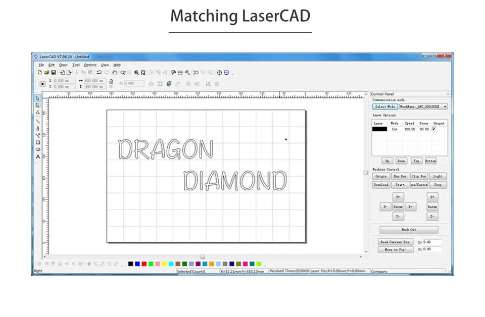This screenshot has height=317, width=485.
Task: Open the Draw menu
Action: (63, 65)
